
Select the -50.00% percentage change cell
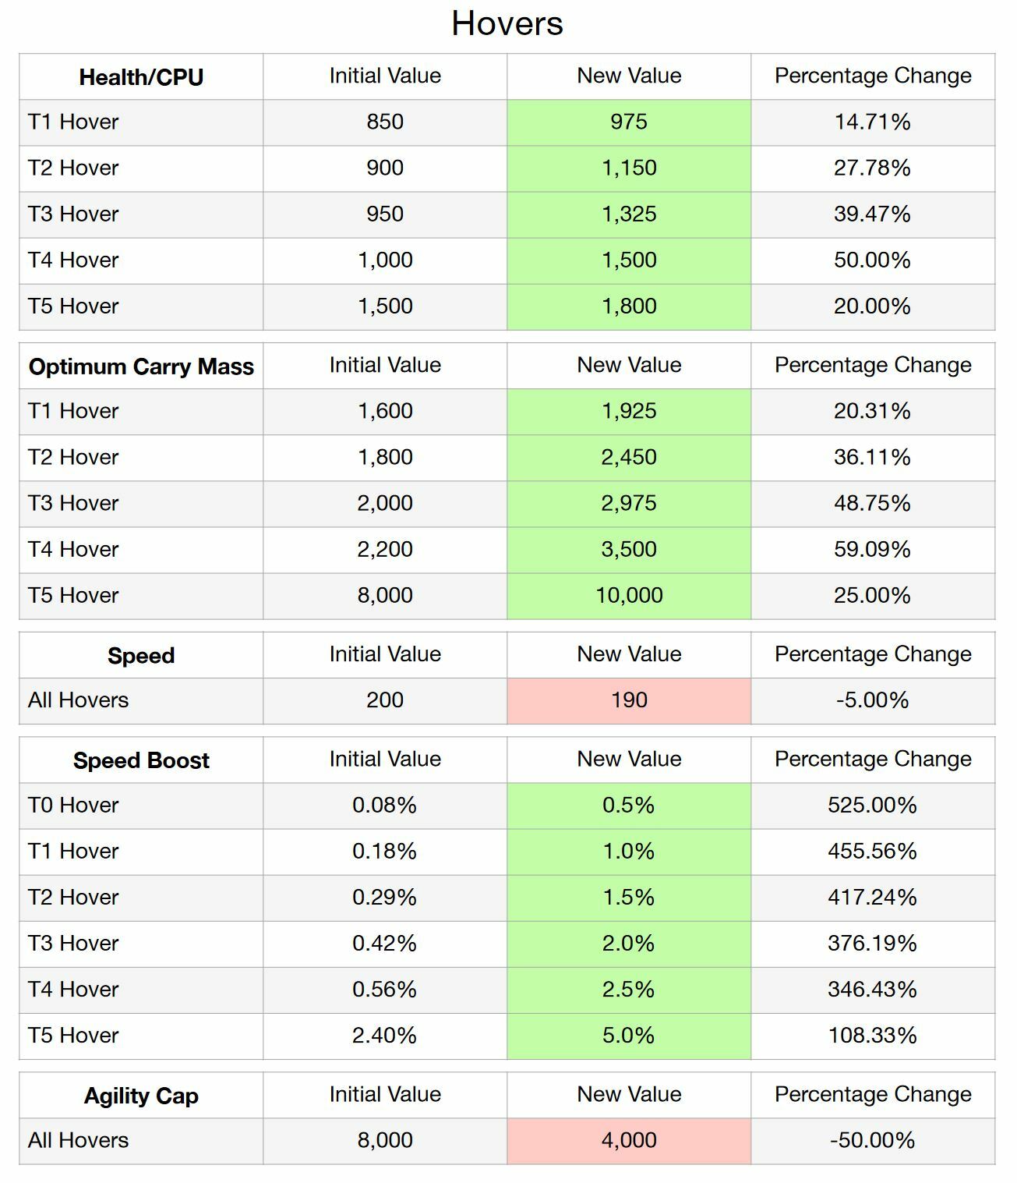[872, 1141]
